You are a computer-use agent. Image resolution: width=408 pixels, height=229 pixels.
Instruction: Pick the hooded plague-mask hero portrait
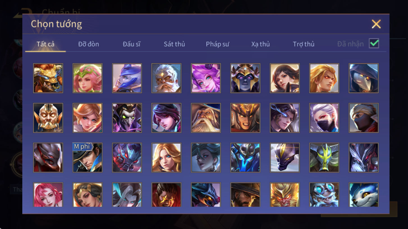tap(364, 78)
